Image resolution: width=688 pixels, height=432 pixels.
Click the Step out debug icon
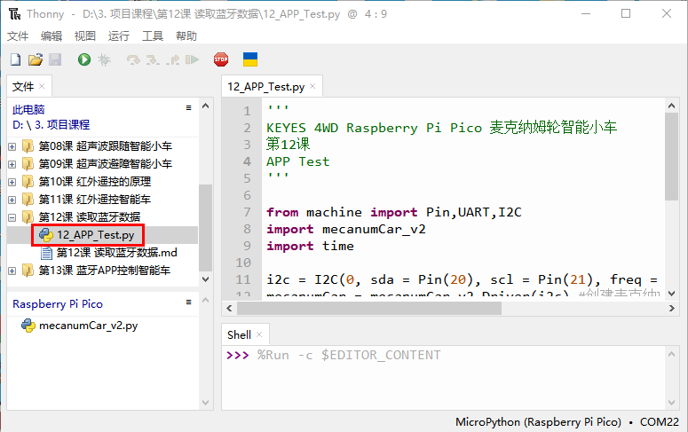click(x=173, y=59)
